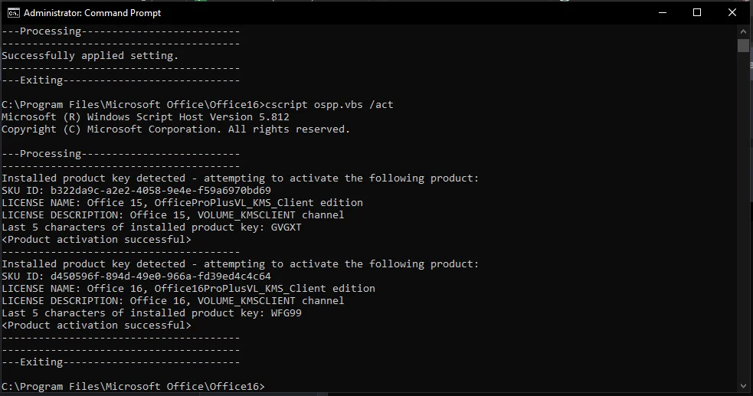Click the 'Administrator: Command Prompt' title text
The height and width of the screenshot is (396, 753).
pos(92,13)
